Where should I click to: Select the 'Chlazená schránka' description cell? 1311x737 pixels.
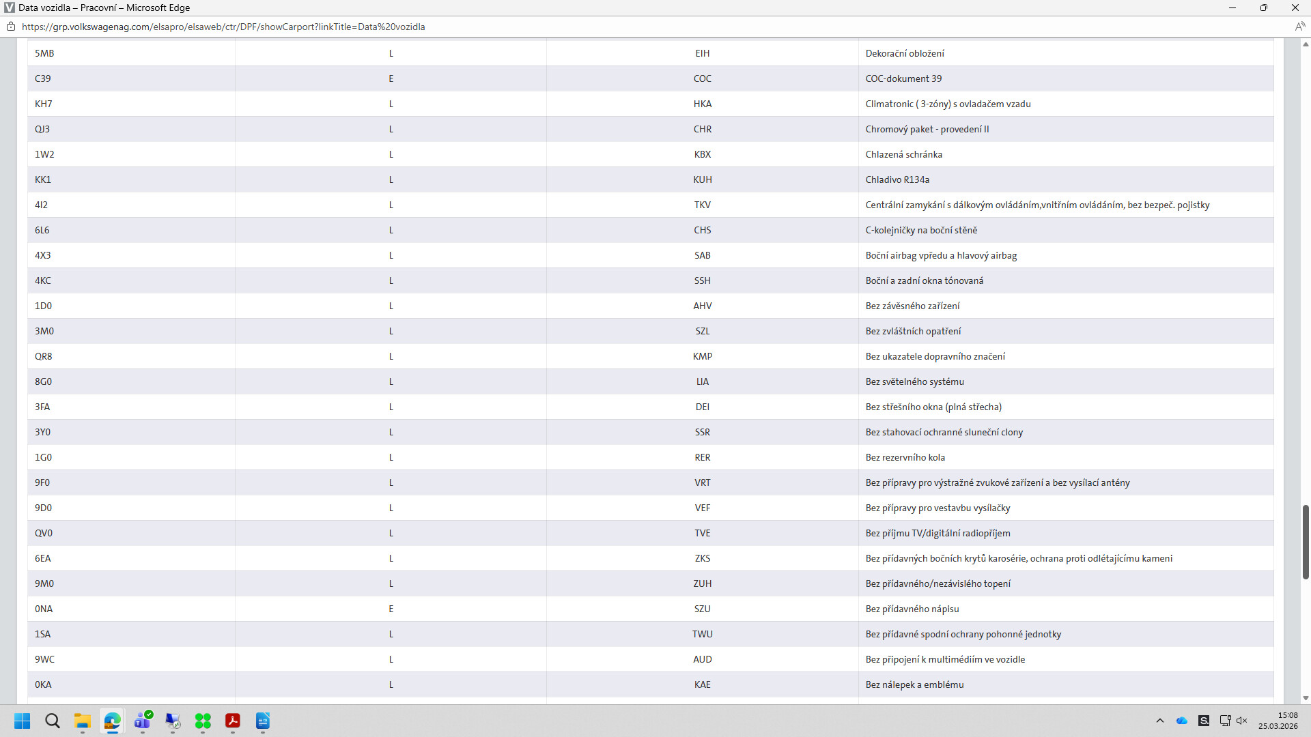[903, 154]
